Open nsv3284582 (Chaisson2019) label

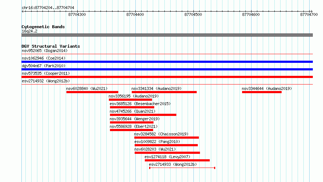click(161, 134)
